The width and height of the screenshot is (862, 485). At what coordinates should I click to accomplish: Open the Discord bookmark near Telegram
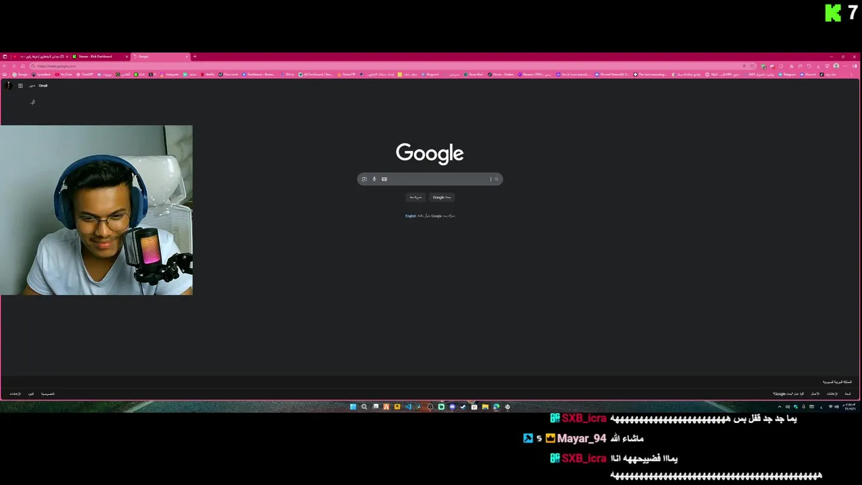tap(808, 74)
